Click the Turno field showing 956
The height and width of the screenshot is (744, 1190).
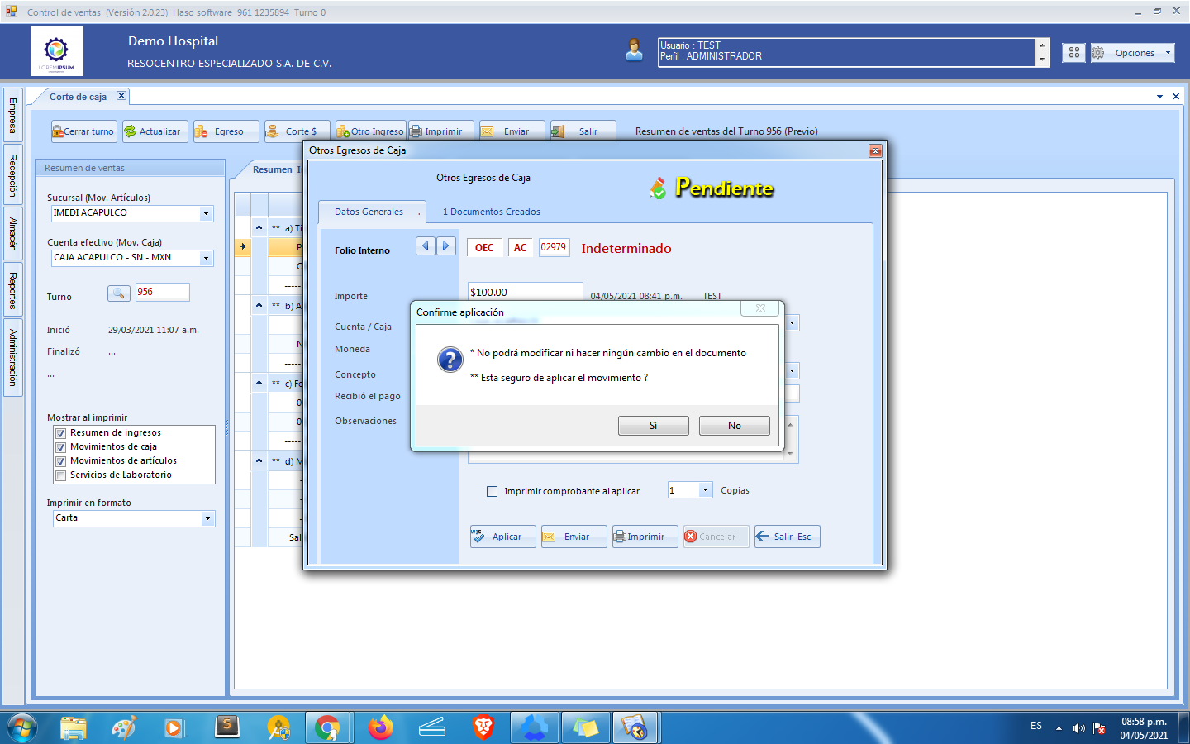(x=162, y=292)
